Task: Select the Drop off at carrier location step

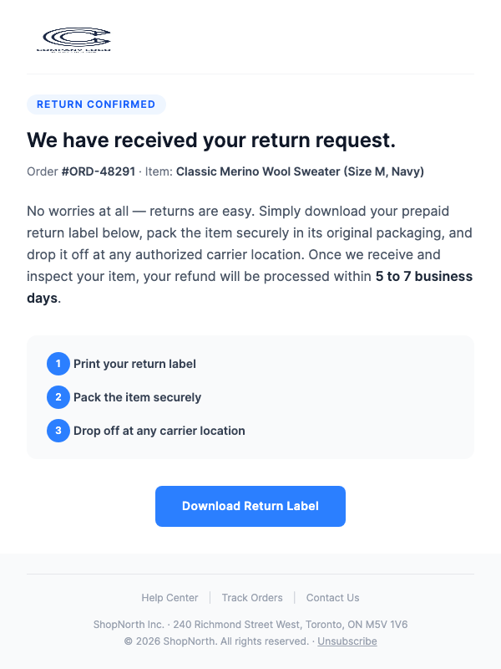Action: pyautogui.click(x=159, y=431)
